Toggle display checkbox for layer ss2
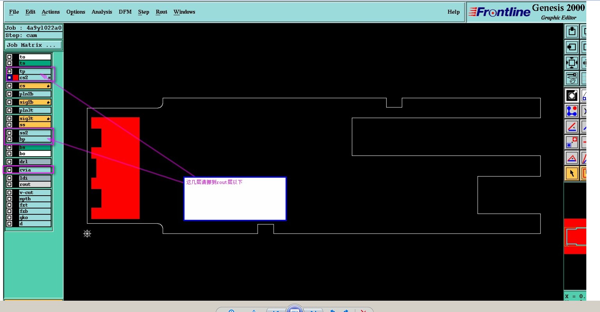The width and height of the screenshot is (600, 312). (9, 133)
